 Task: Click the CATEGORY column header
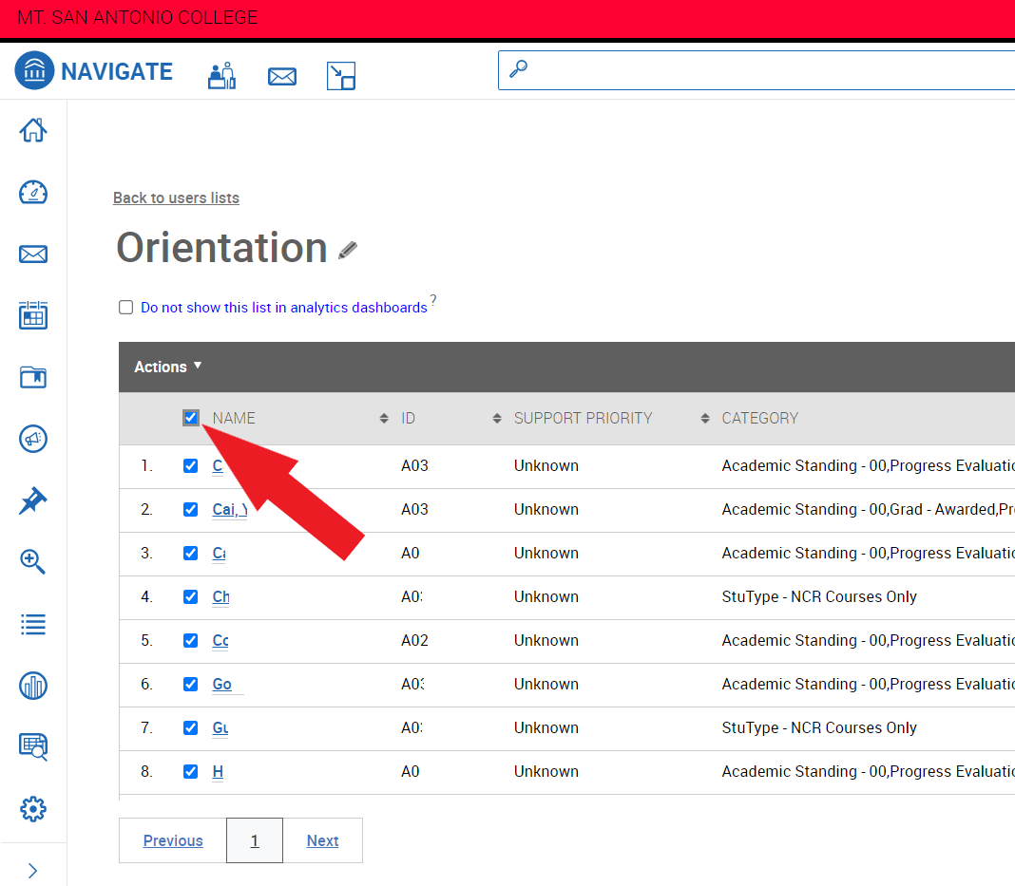coord(760,419)
